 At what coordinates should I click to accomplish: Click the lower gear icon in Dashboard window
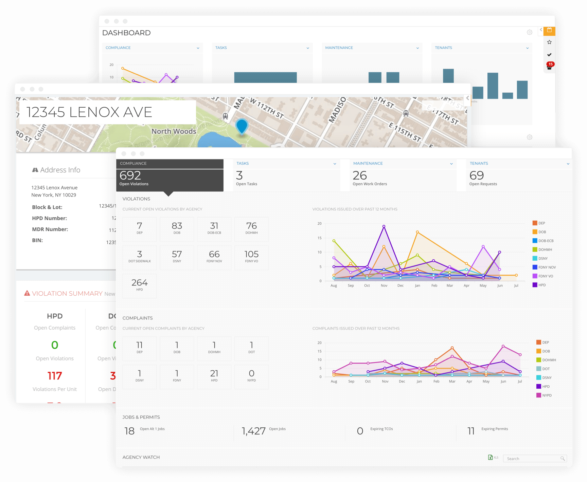(x=530, y=137)
